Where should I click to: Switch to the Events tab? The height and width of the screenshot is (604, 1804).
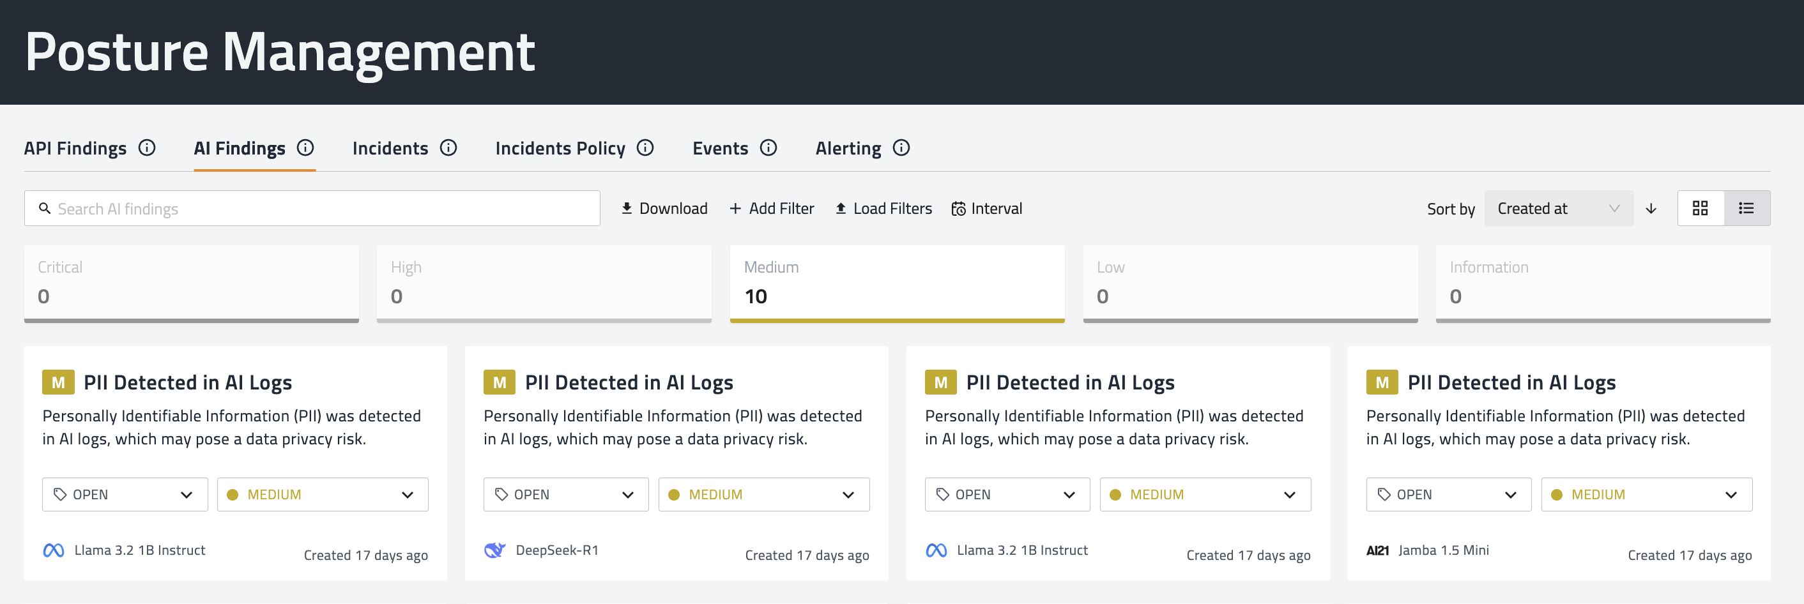click(720, 148)
